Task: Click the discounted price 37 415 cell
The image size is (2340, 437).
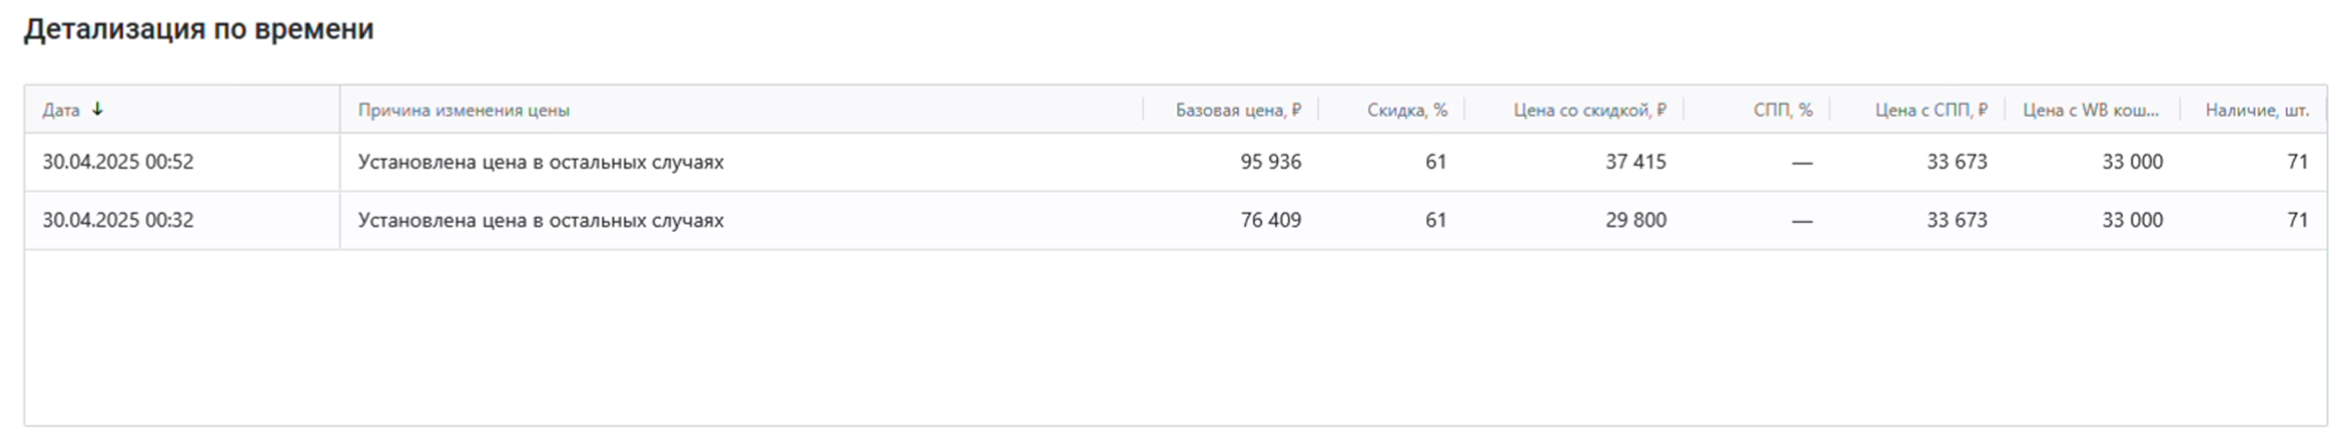Action: (1635, 162)
